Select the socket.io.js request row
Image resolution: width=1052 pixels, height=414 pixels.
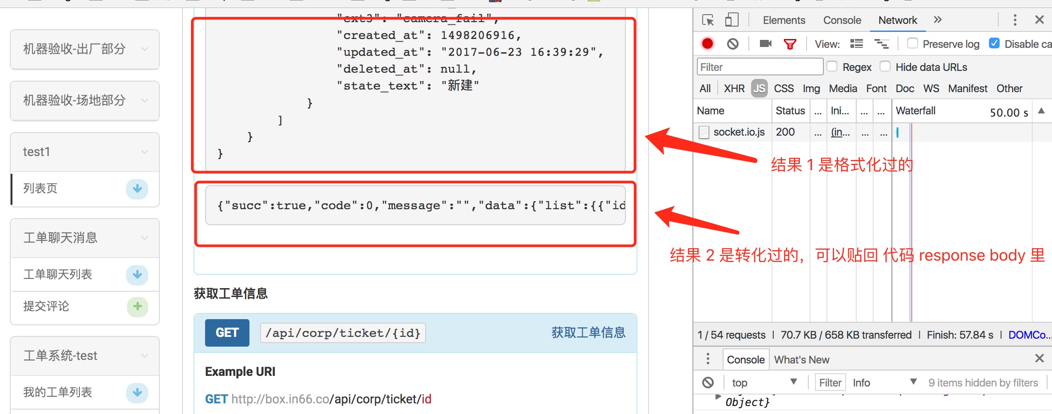(x=872, y=132)
